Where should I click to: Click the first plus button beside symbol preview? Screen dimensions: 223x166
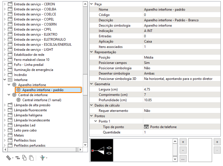[183, 142]
